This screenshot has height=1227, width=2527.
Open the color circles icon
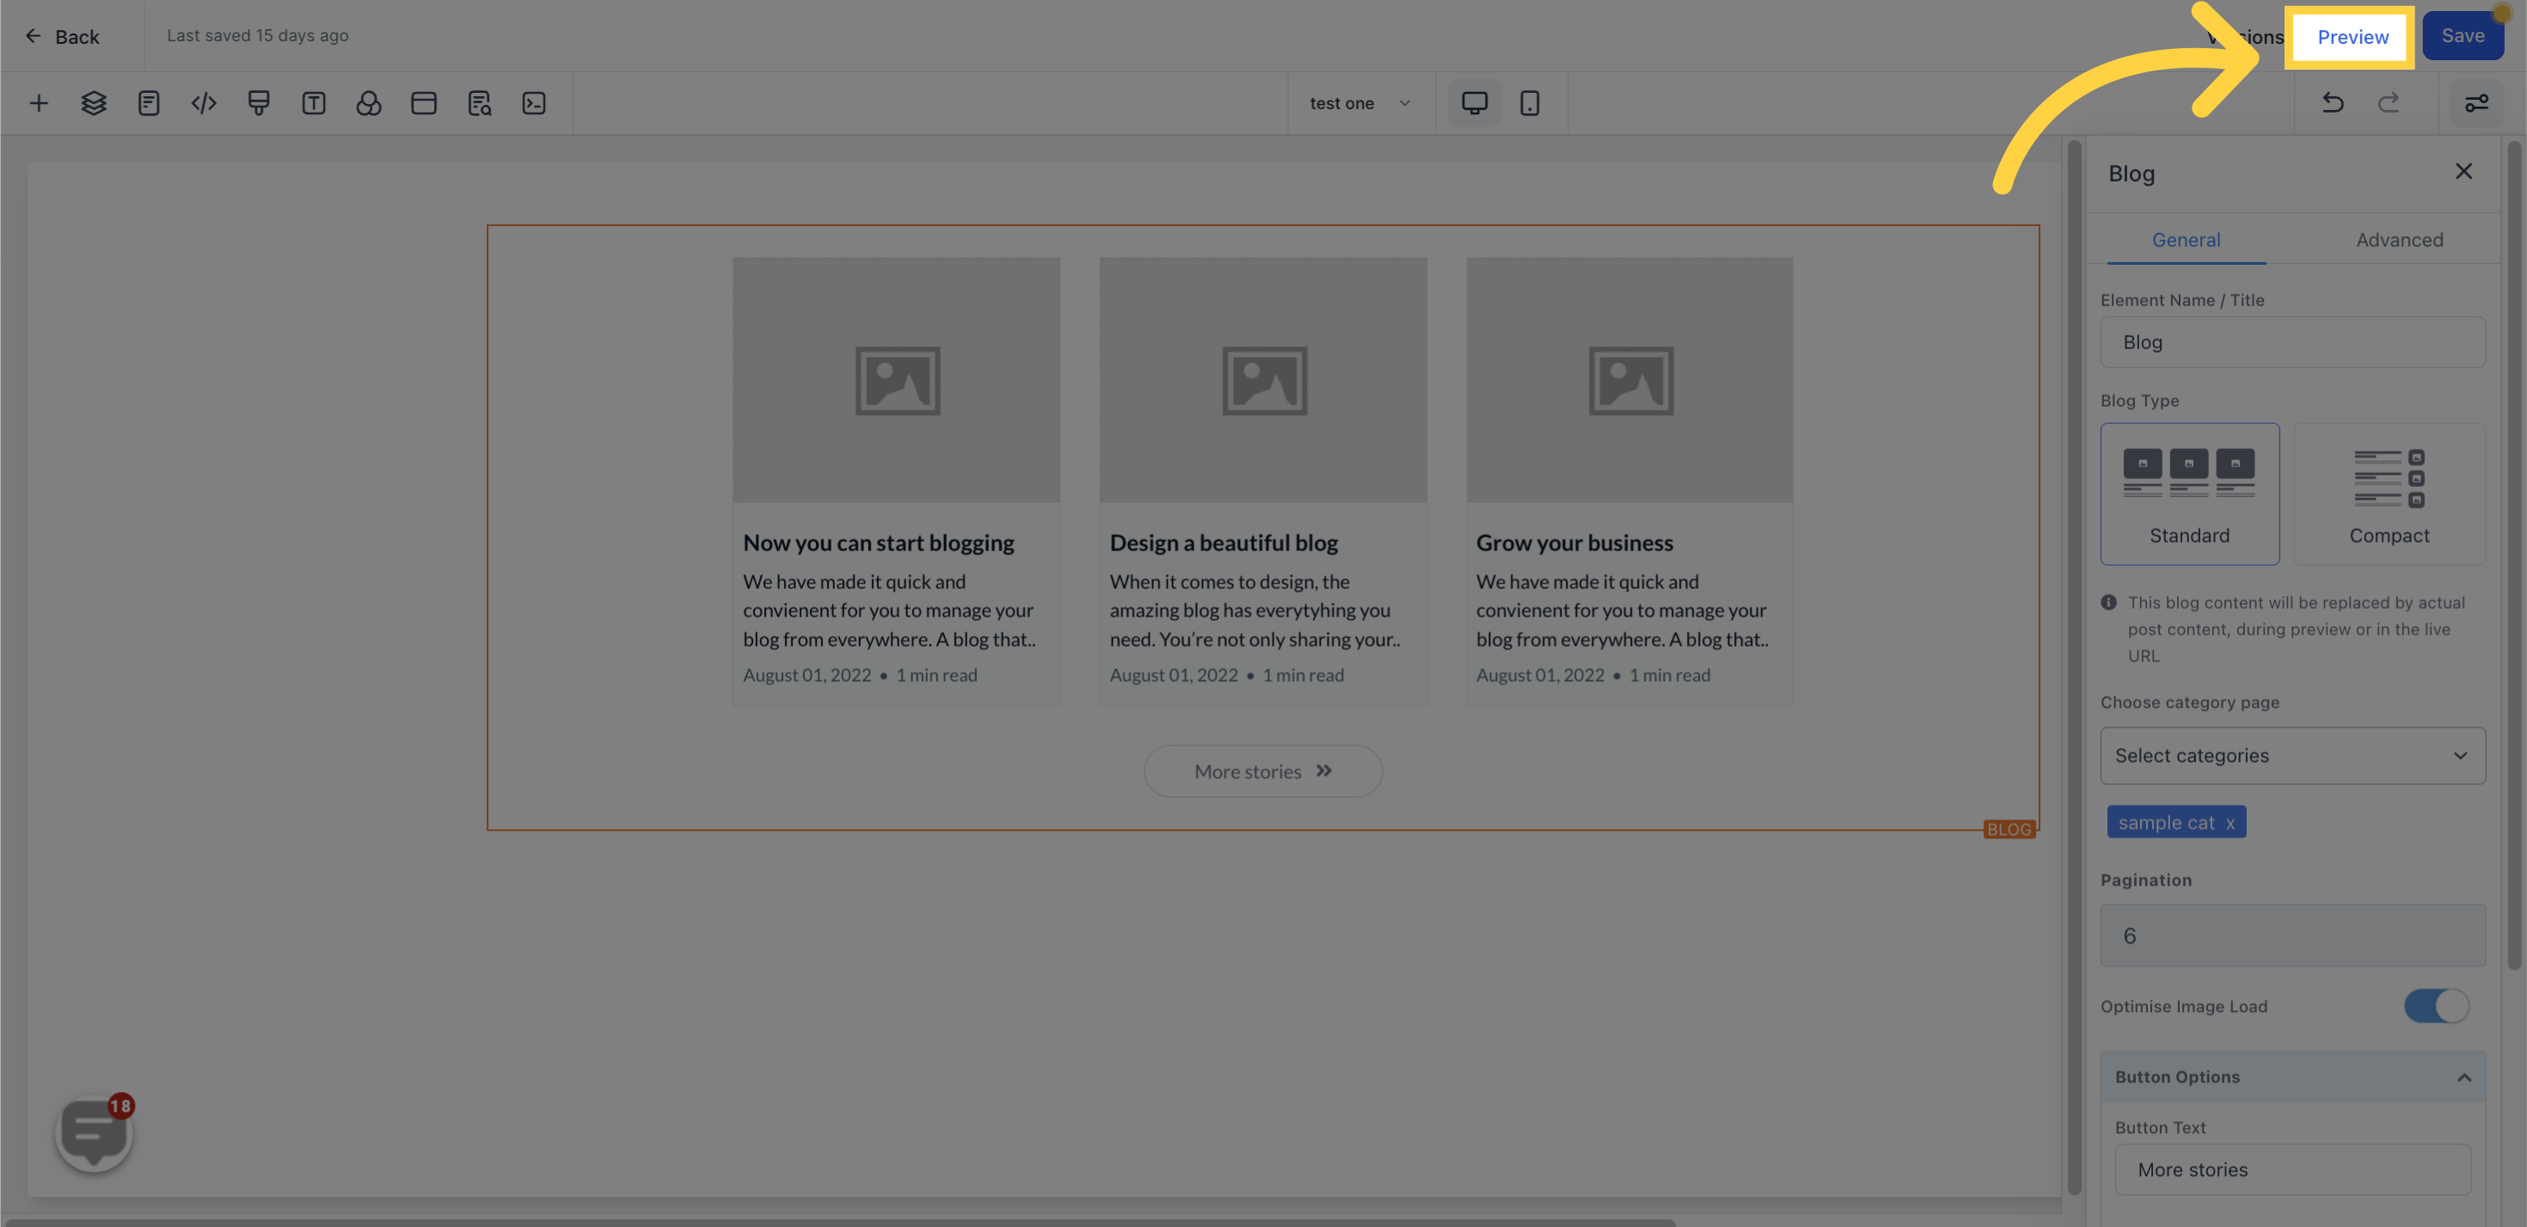tap(368, 103)
